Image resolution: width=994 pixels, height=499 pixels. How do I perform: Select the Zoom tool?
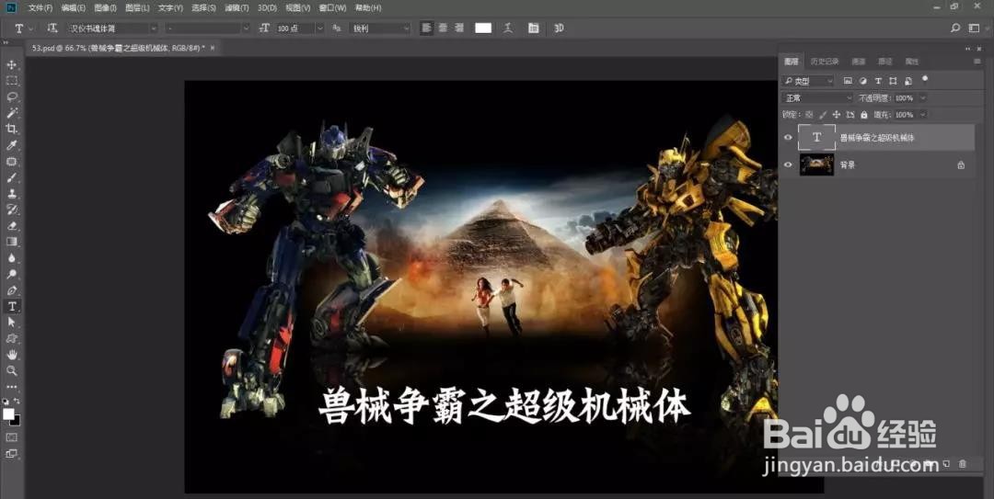coord(11,370)
